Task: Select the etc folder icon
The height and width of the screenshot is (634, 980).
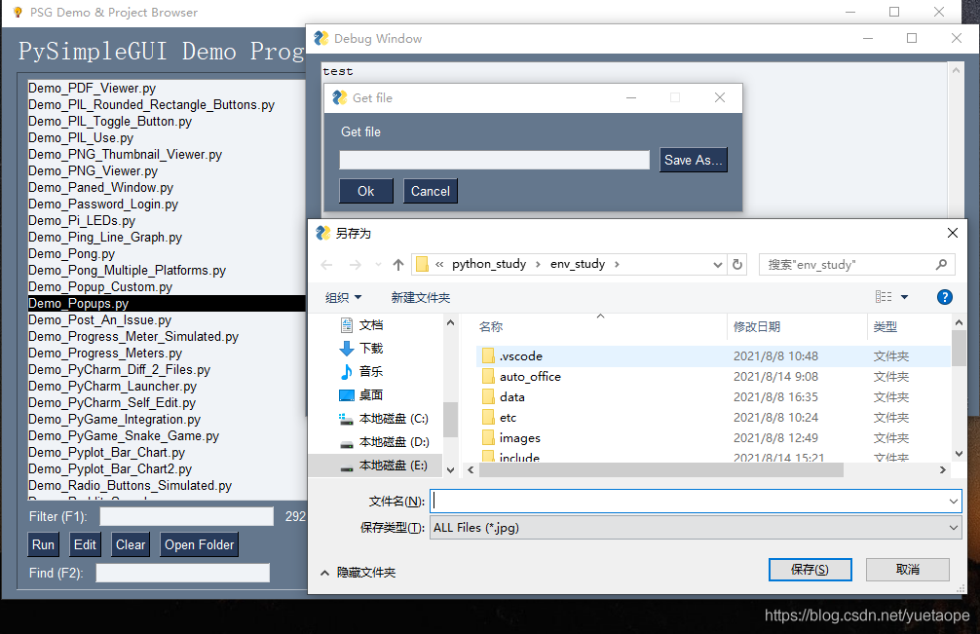Action: click(x=488, y=418)
